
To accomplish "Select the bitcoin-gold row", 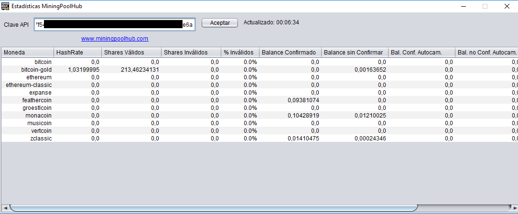I will (x=259, y=69).
